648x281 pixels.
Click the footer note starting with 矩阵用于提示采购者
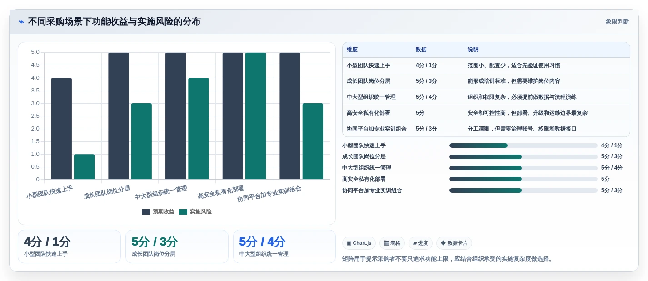point(448,259)
